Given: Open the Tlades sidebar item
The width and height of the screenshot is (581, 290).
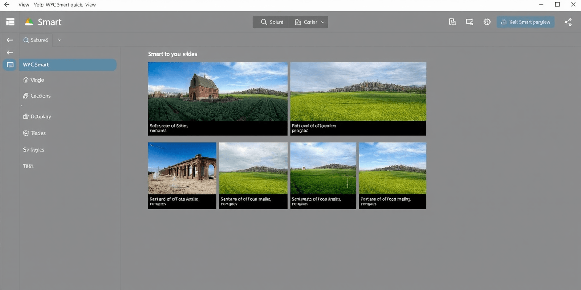Looking at the screenshot, I should click(68, 133).
